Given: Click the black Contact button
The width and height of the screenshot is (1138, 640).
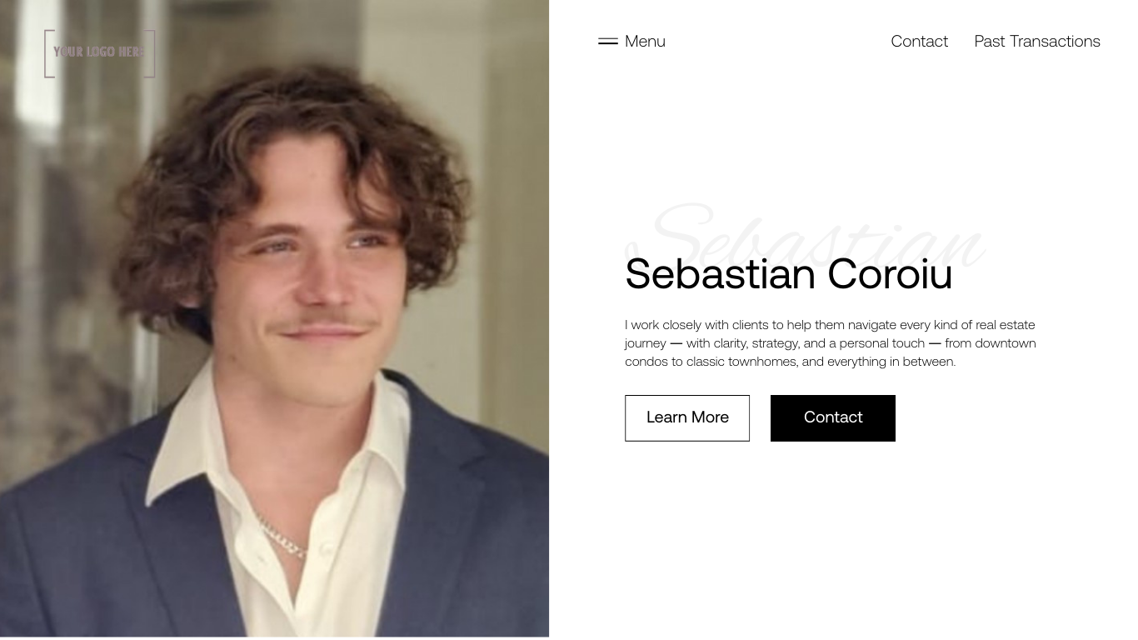Looking at the screenshot, I should tap(833, 417).
